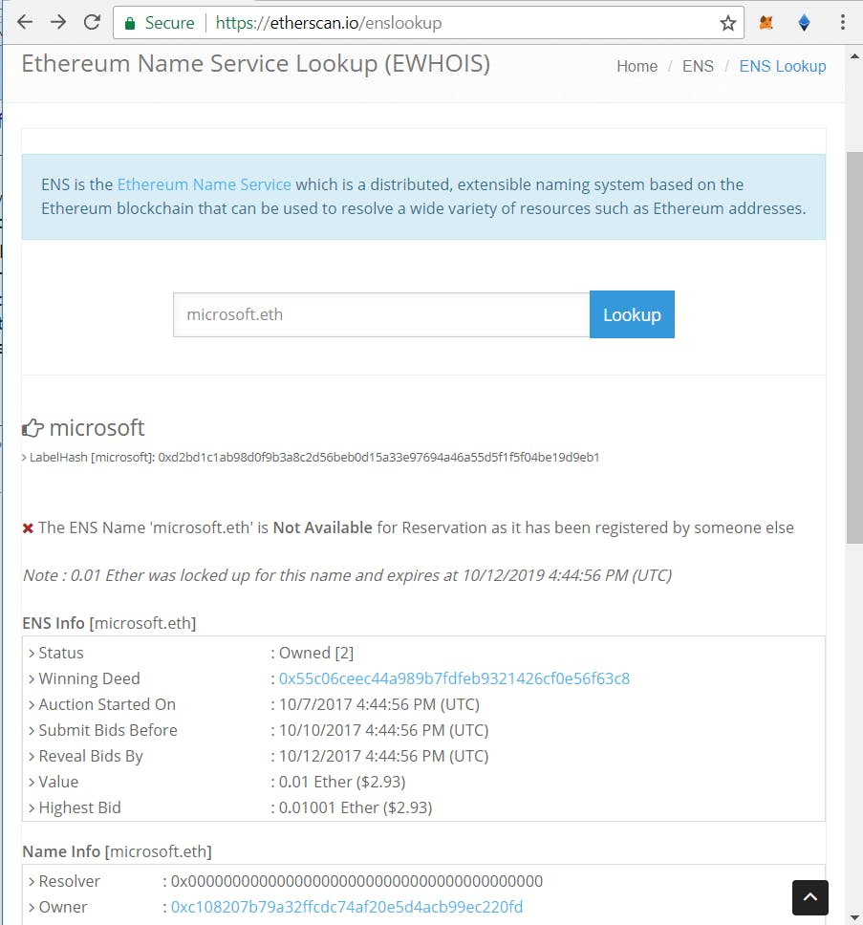Image resolution: width=863 pixels, height=925 pixels.
Task: Navigate back in the browser
Action: point(25,21)
